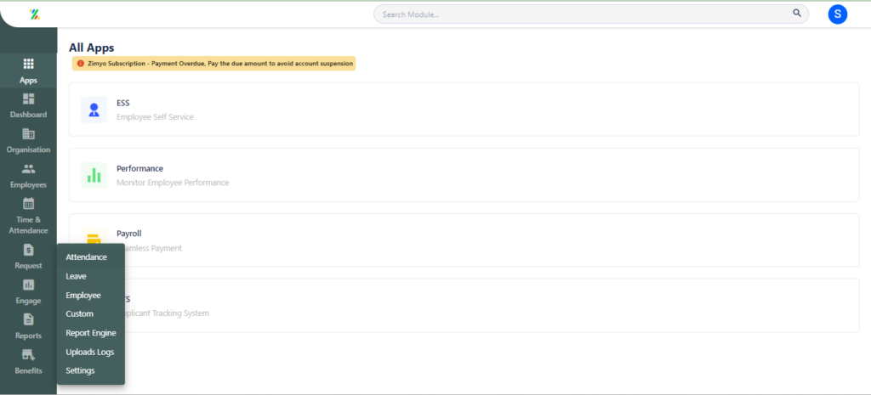871x395 pixels.
Task: Open the Payroll app card
Action: coord(464,240)
